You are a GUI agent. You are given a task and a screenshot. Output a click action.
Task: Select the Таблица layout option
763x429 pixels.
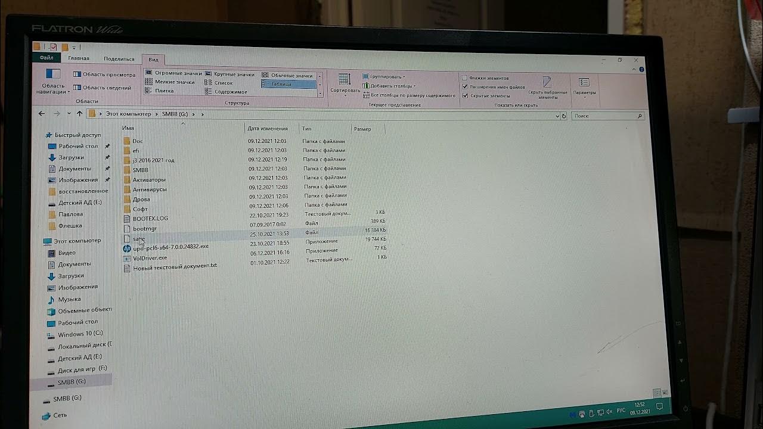(x=289, y=84)
